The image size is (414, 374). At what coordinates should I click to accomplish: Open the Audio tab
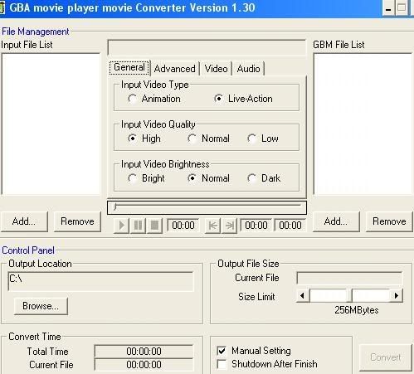click(x=248, y=69)
